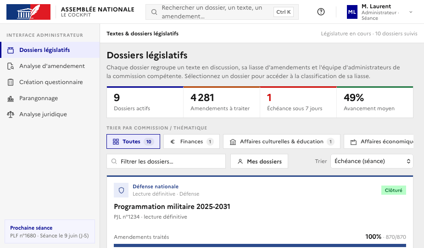
Task: Click the Dossiers législatifs calendar icon
Action: pos(11,50)
